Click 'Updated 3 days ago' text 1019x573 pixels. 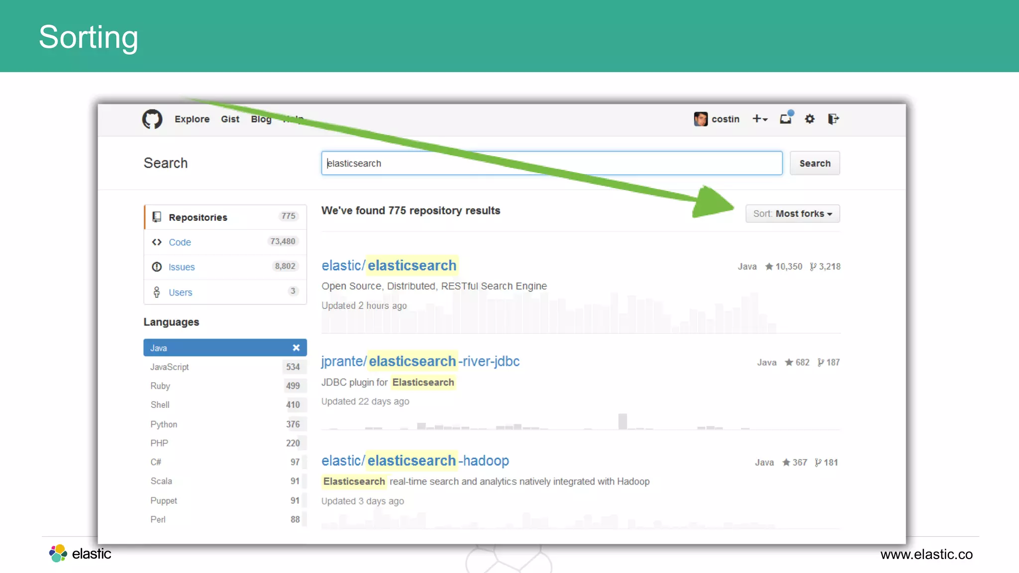click(363, 501)
